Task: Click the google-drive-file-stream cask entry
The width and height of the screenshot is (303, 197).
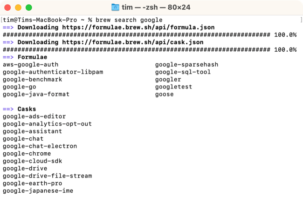Action: tap(47, 176)
